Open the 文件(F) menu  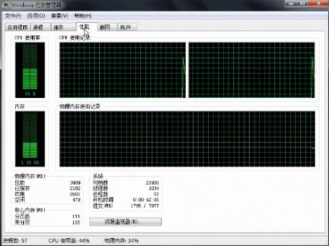coord(13,15)
